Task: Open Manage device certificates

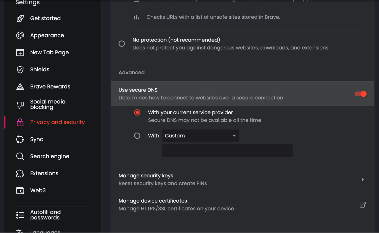Action: [243, 205]
